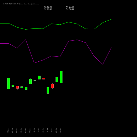The width and height of the screenshot is (137, 137).
Task: Click the green candlestick above 09 Jan
Action: coord(30,81)
